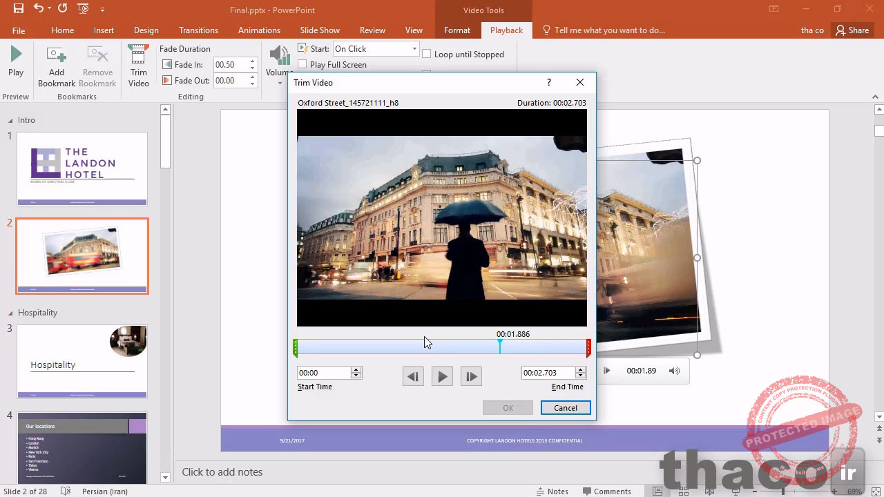
Task: Start presentation from beginning icon in title bar
Action: click(x=83, y=9)
